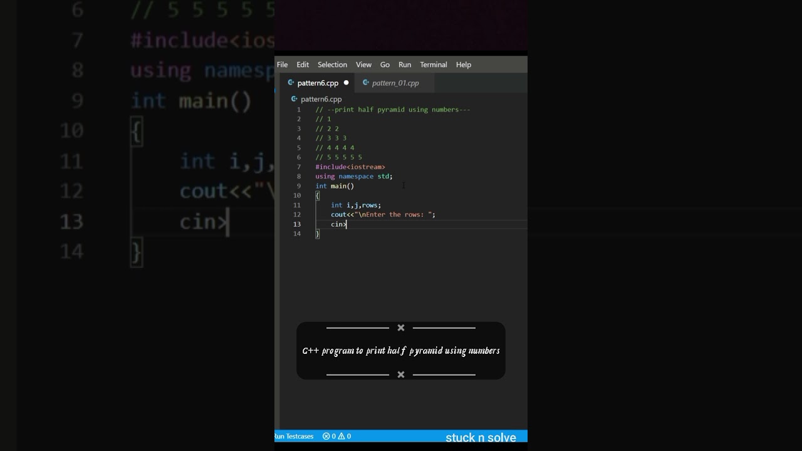Click the C++ file icon on pattern_01.cpp tab

366,83
